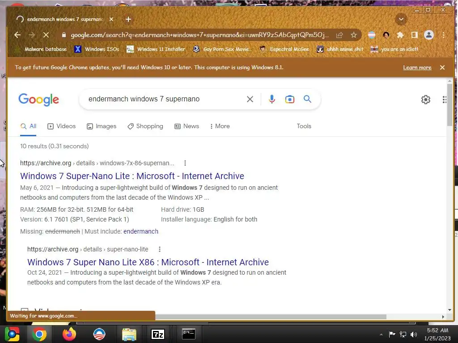
Task: Click the vertical page scrollbar thumb
Action: coord(450,105)
